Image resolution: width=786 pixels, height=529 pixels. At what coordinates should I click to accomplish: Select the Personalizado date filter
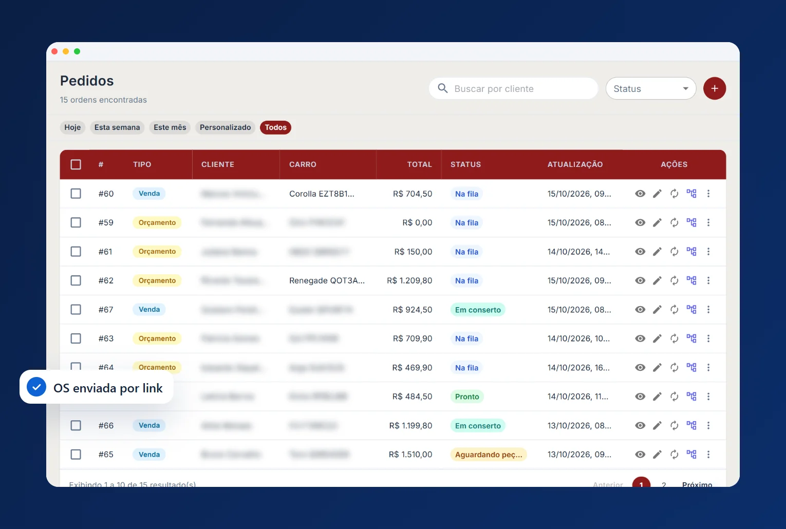[x=226, y=127]
